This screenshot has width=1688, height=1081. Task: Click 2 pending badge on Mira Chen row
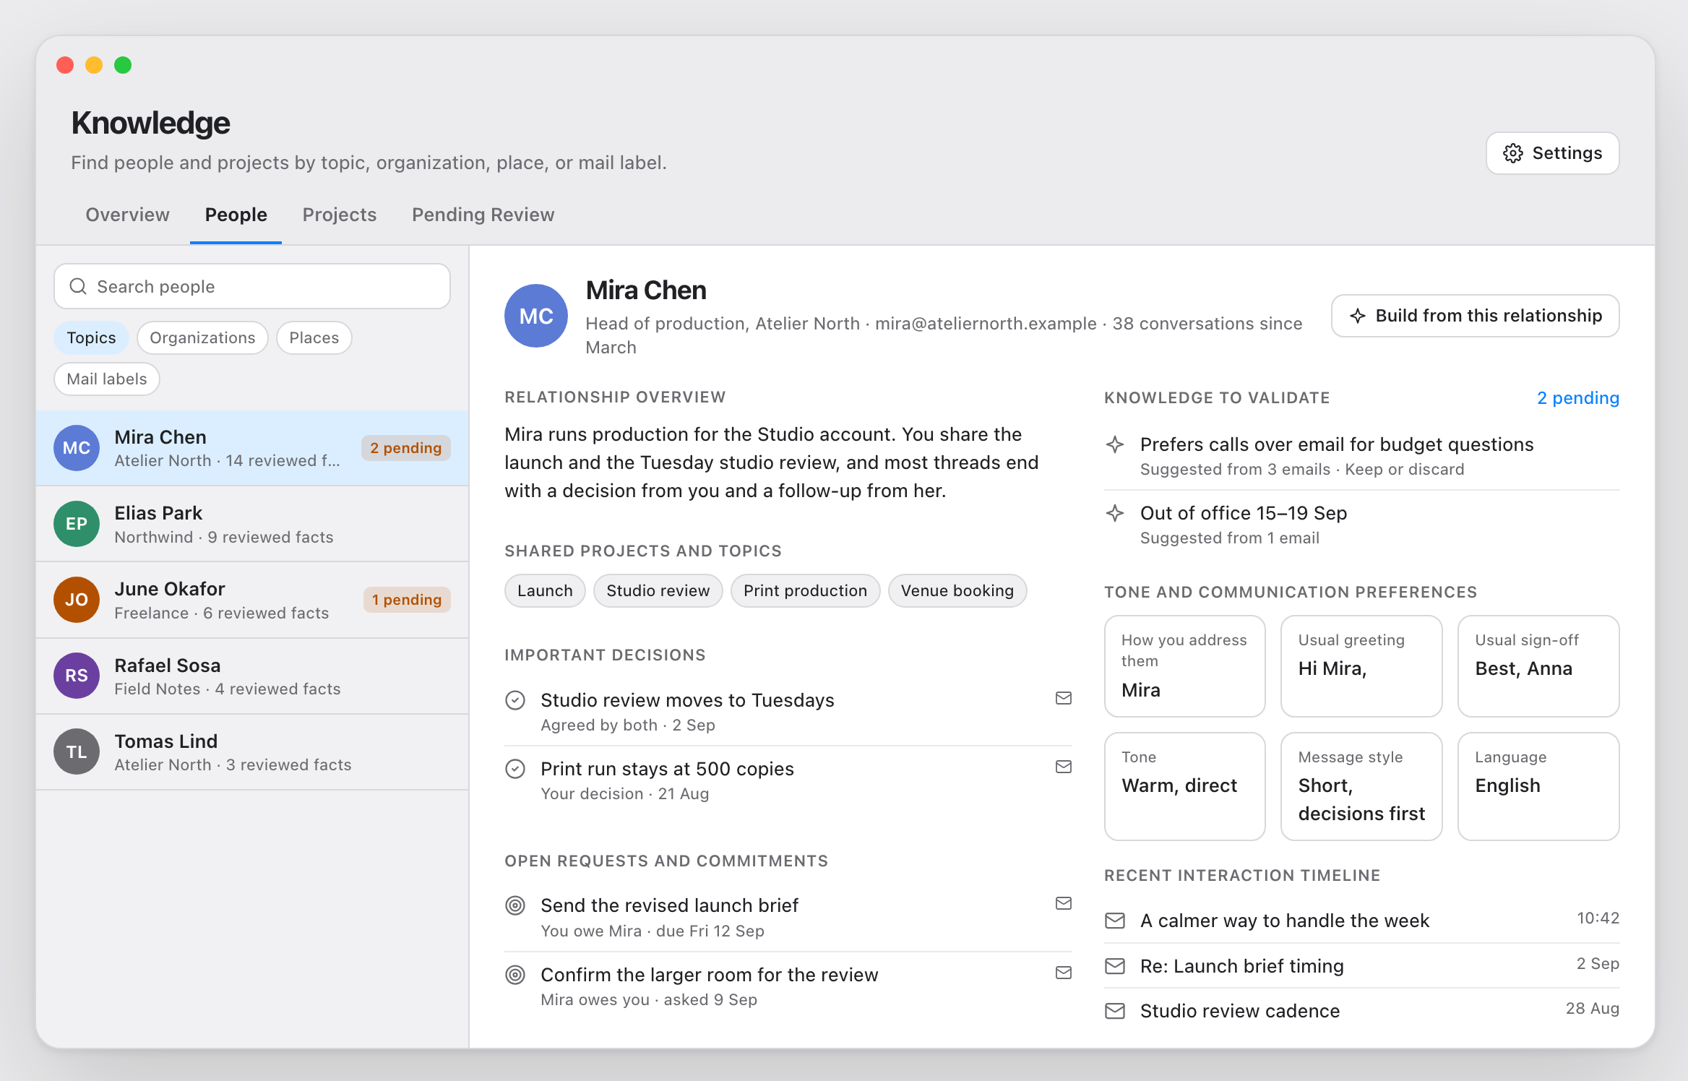(x=405, y=448)
